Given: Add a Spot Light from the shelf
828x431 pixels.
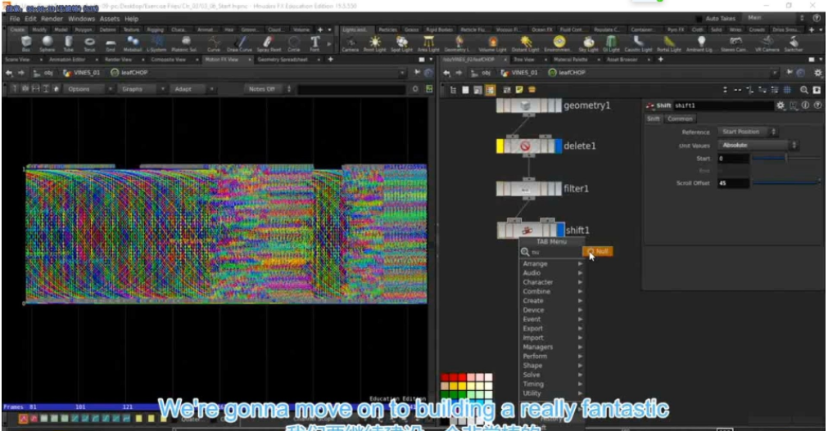Looking at the screenshot, I should click(402, 43).
